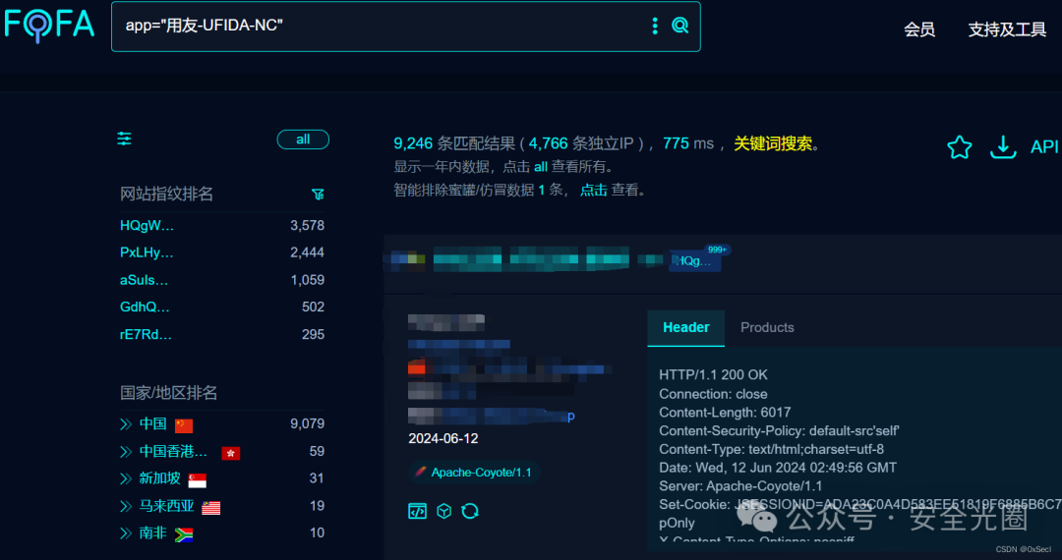Click the 2024-06-12 date text
This screenshot has height=560, width=1062.
[442, 438]
